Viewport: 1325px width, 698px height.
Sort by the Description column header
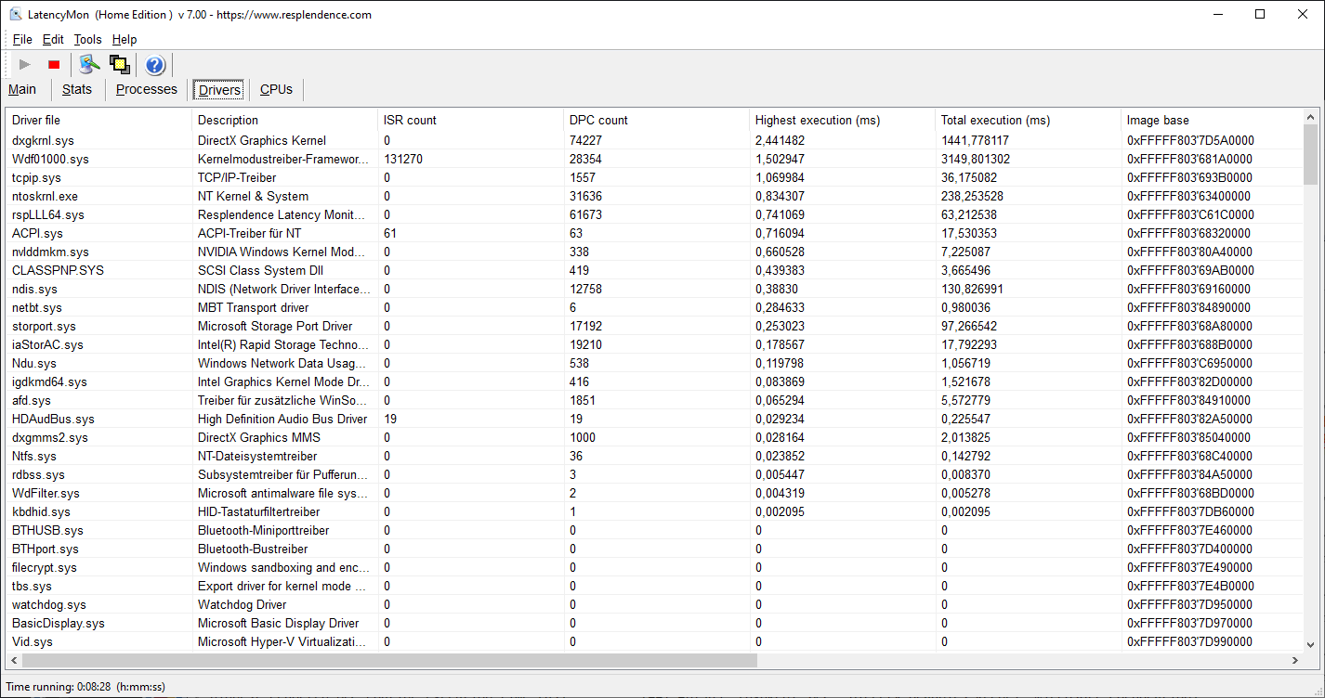click(285, 120)
